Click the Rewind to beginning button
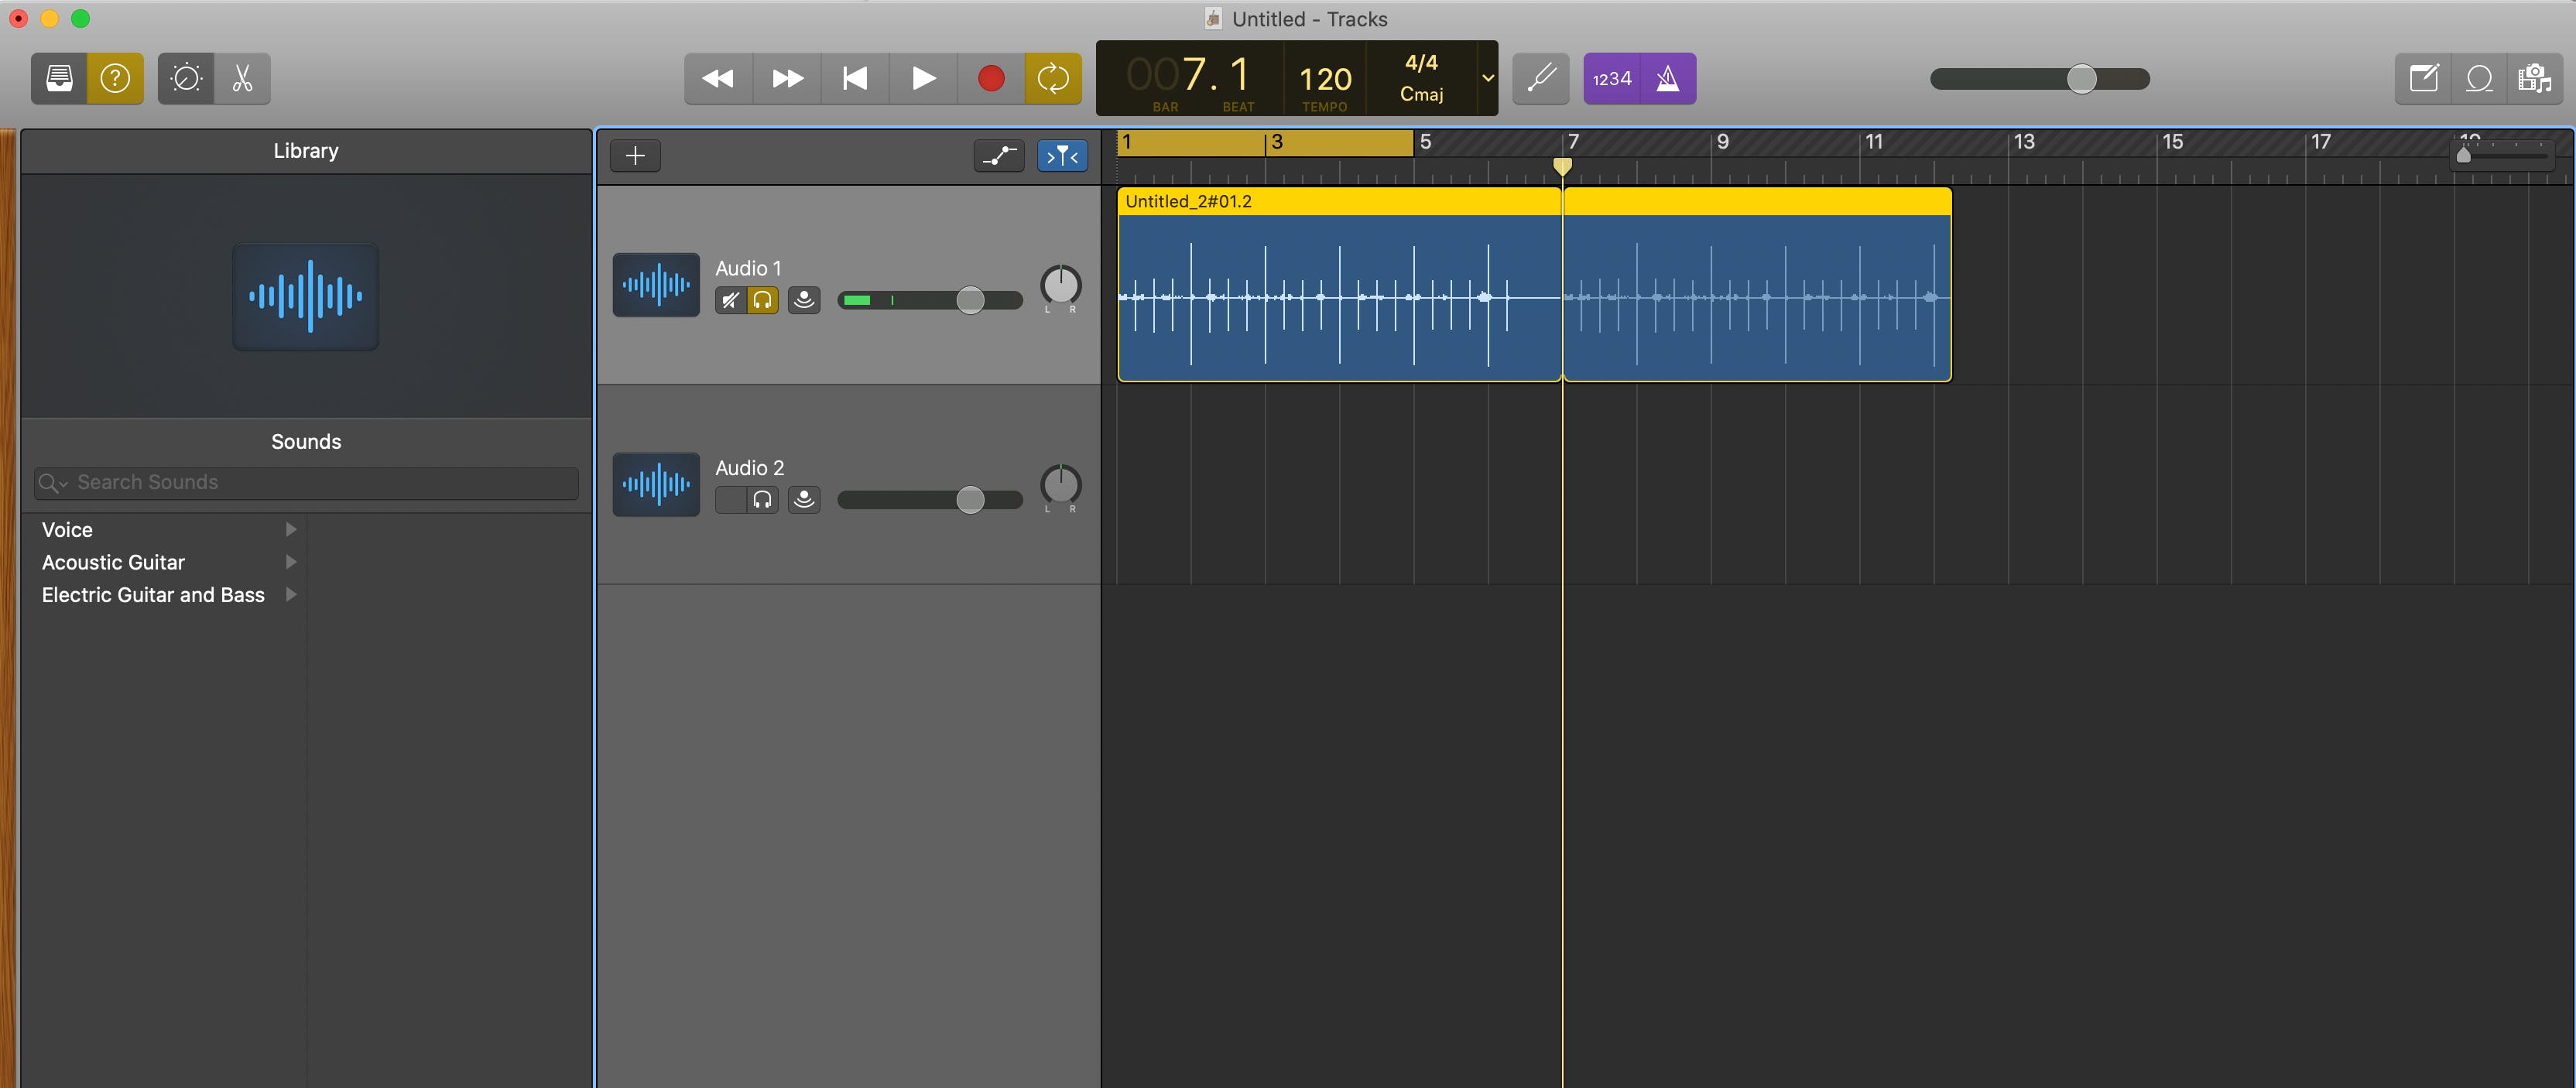 853,77
